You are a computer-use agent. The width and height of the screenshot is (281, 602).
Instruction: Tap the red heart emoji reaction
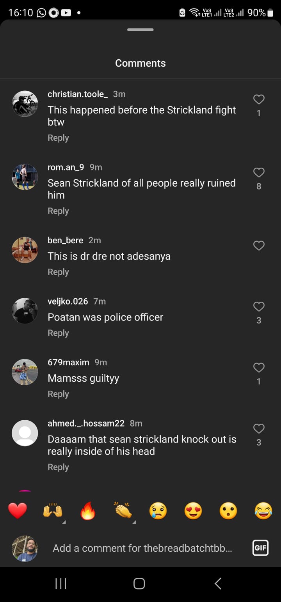click(18, 511)
